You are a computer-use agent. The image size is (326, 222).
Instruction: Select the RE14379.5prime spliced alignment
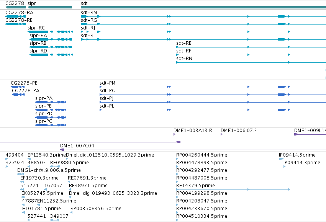tap(233, 189)
